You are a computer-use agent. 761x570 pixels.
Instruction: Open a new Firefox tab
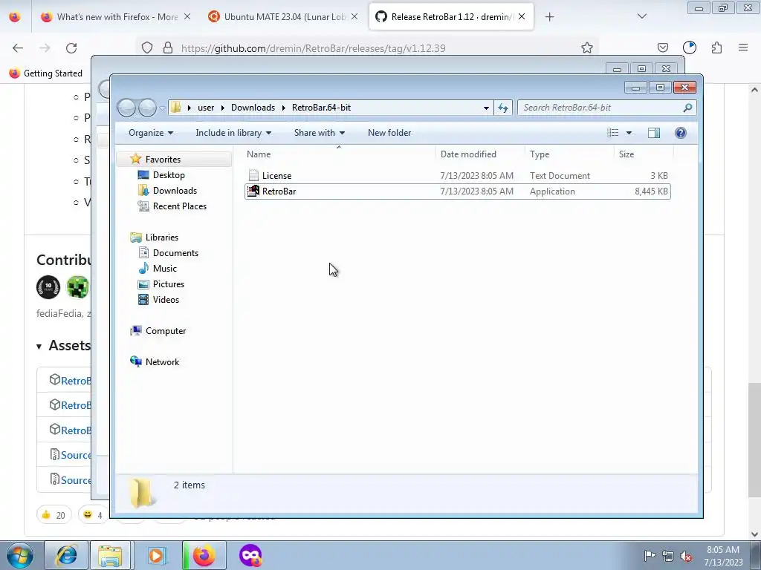[549, 17]
